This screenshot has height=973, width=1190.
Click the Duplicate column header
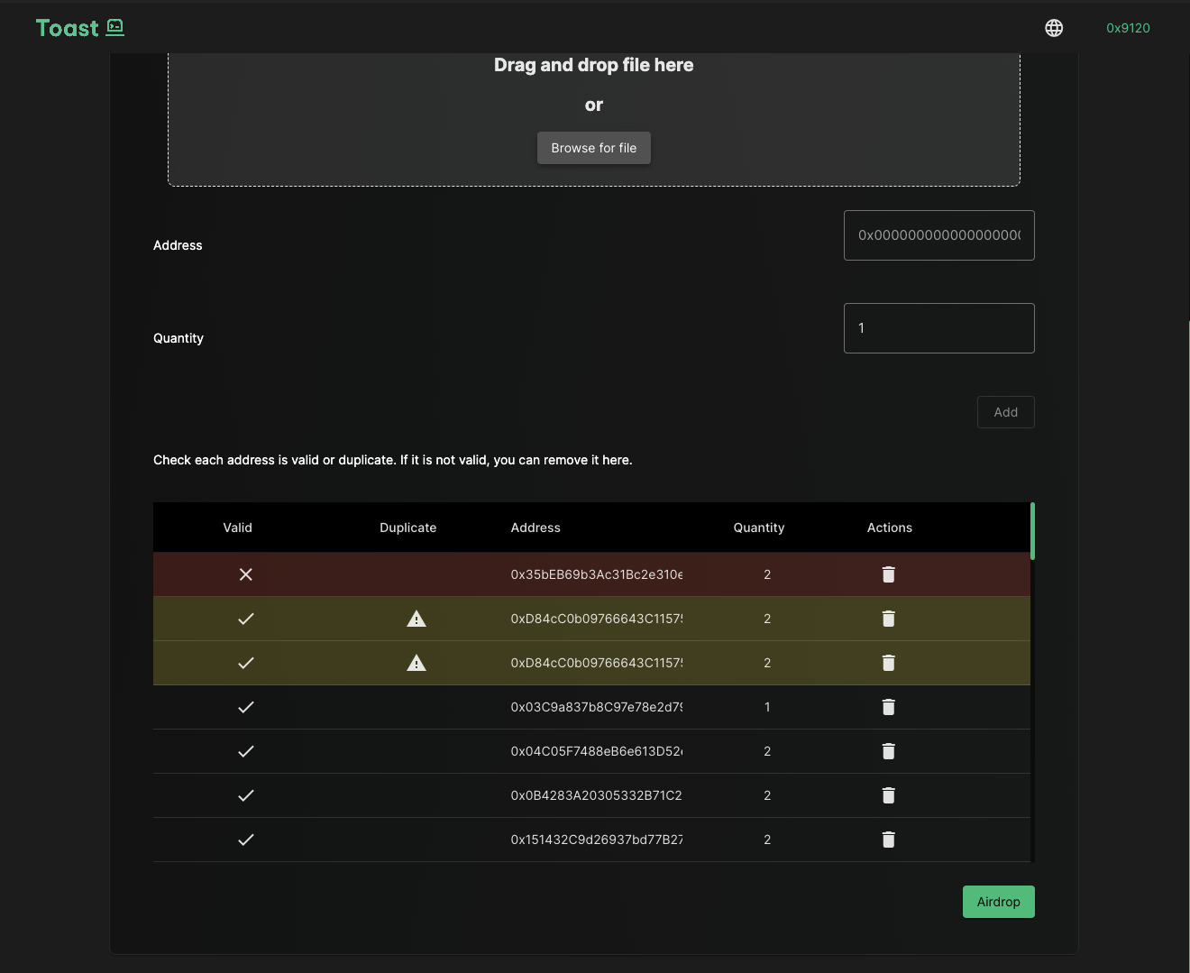pos(408,528)
